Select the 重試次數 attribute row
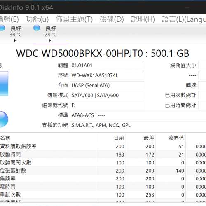The image size is (206, 206). click(103, 194)
